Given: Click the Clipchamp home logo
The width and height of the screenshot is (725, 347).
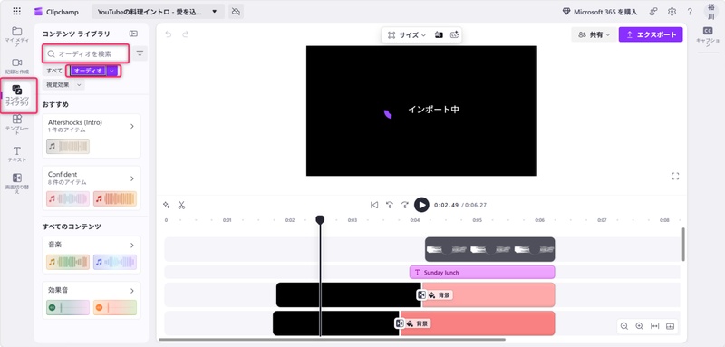Looking at the screenshot, I should (x=56, y=12).
